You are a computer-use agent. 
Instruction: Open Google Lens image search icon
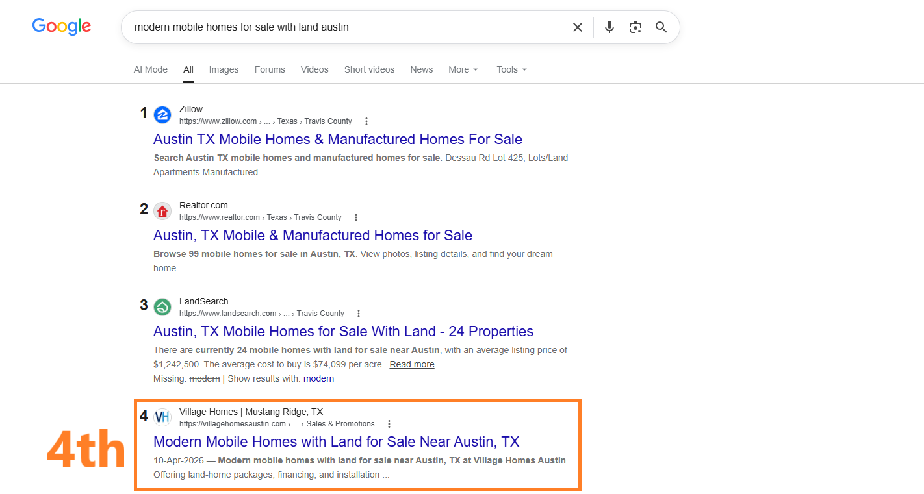(x=635, y=27)
